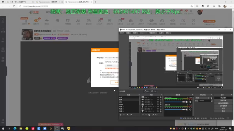
Task: Open a new browser tab
Action: (95, 2)
